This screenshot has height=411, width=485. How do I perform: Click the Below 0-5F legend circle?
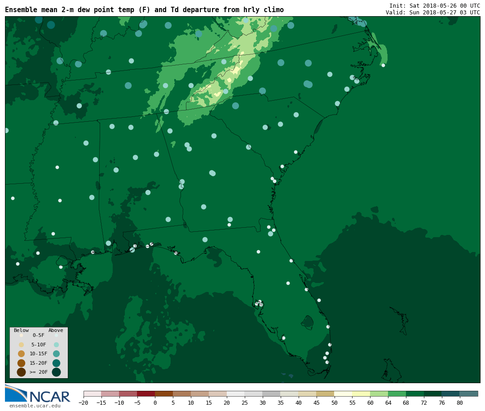coord(22,335)
